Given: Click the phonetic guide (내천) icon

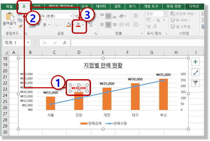Looking at the screenshot, I should (91, 24).
